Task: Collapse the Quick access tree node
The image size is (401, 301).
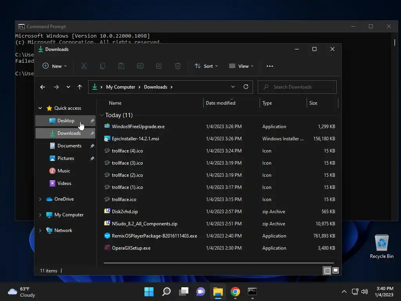Action: [x=40, y=108]
